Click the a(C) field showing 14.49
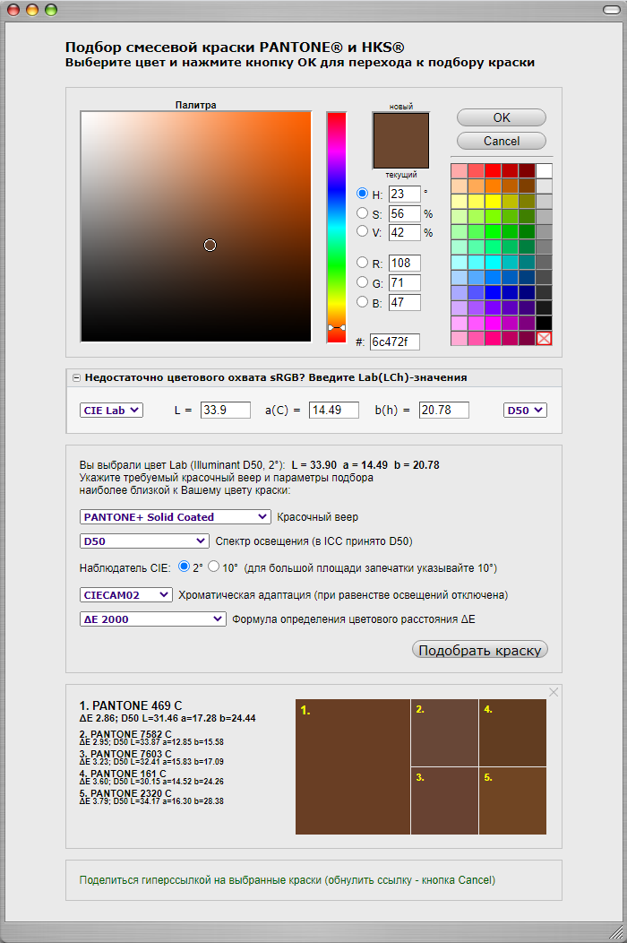627x943 pixels. click(334, 411)
